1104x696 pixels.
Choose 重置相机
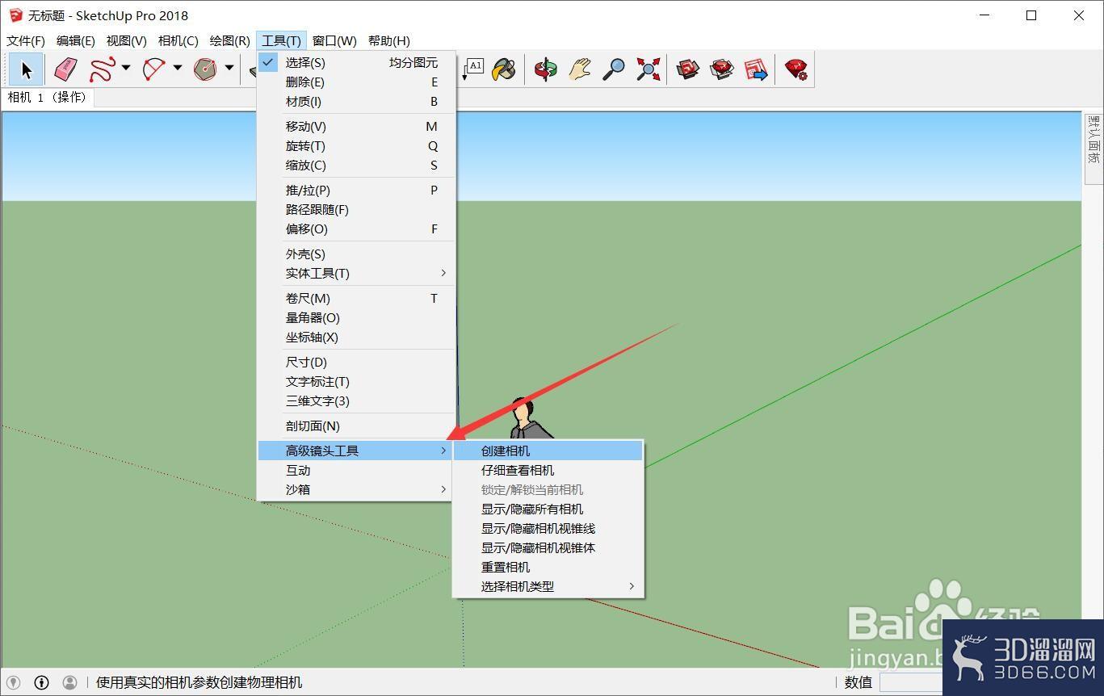548,567
